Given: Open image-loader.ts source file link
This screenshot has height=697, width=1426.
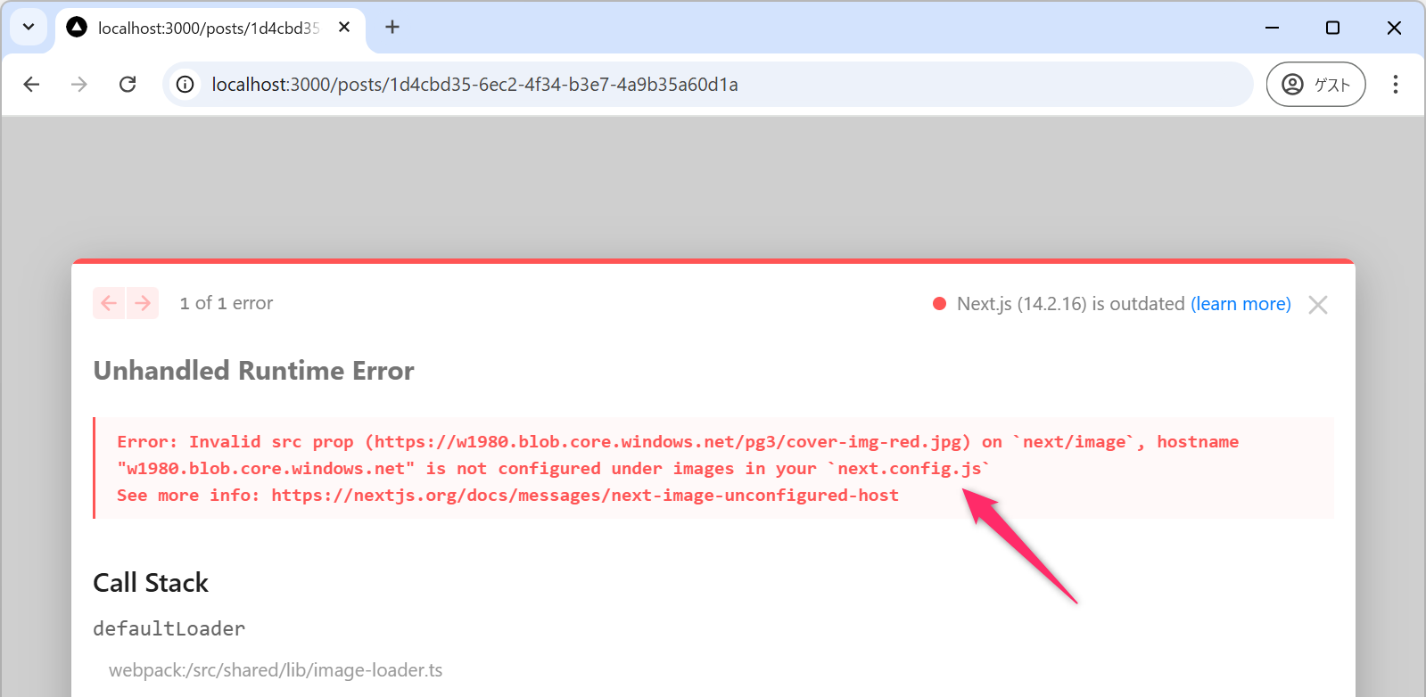Looking at the screenshot, I should pos(276,670).
